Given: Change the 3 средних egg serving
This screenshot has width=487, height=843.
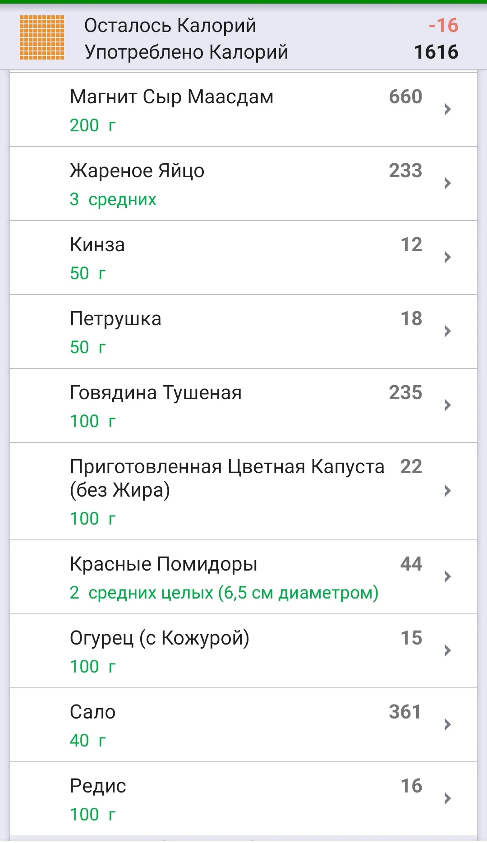Looking at the screenshot, I should point(113,199).
